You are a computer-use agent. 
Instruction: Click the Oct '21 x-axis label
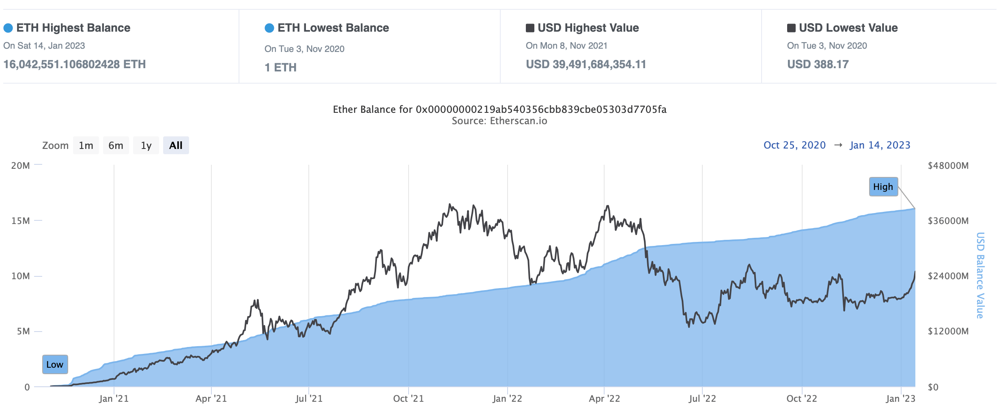[408, 399]
